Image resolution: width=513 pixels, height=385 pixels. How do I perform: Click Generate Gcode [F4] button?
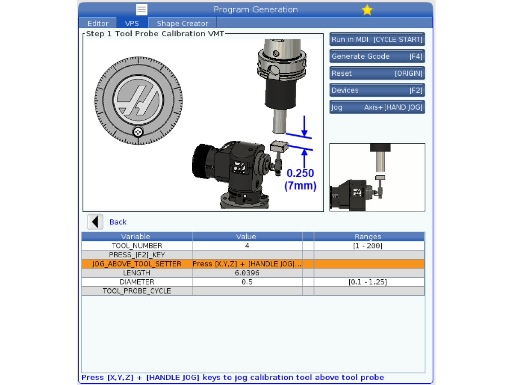tap(377, 56)
